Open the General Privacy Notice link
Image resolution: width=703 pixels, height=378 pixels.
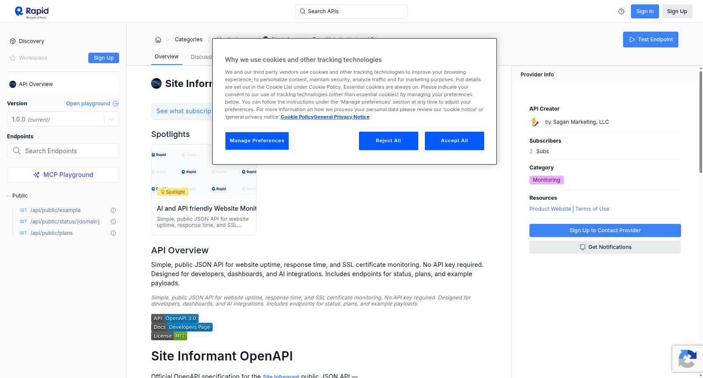[x=342, y=117]
